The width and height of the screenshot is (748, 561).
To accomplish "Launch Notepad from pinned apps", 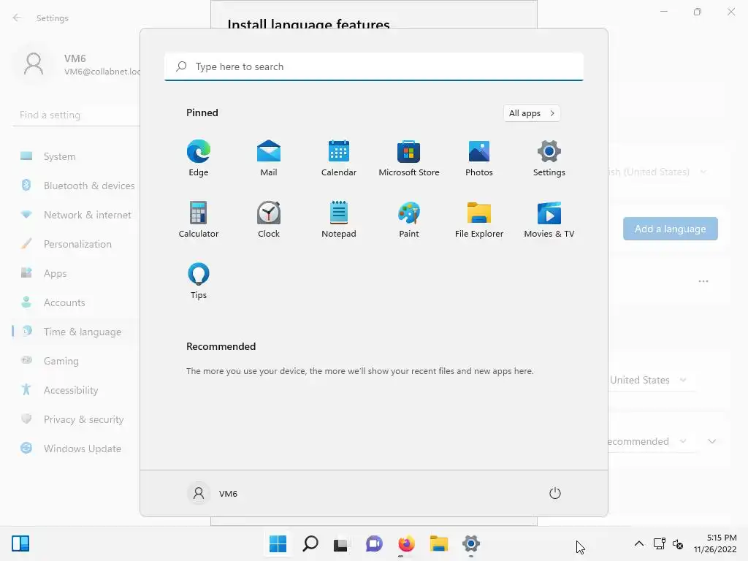I will click(339, 219).
